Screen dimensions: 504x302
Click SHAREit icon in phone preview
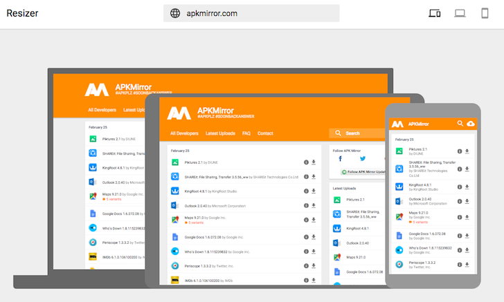399,169
